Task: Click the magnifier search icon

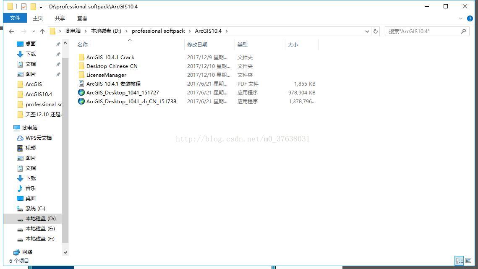Action: 464,31
